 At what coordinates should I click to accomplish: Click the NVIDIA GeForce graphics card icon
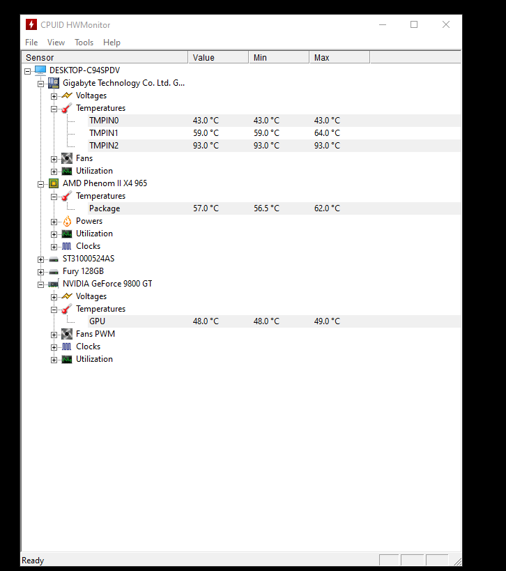click(x=54, y=284)
